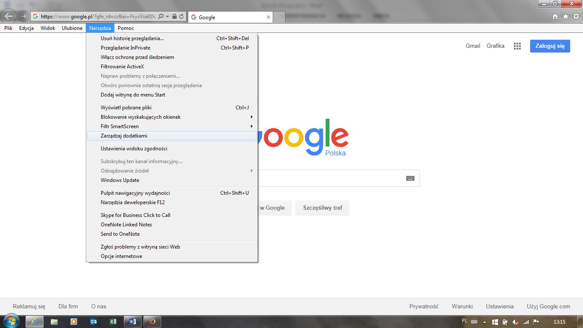The height and width of the screenshot is (328, 583).
Task: Click the partially hidden 'w Google' search button
Action: (x=275, y=208)
